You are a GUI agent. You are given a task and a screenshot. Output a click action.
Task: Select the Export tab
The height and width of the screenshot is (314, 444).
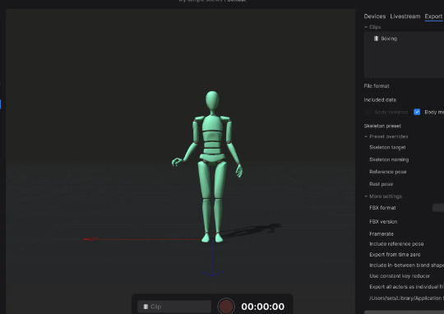click(x=433, y=16)
